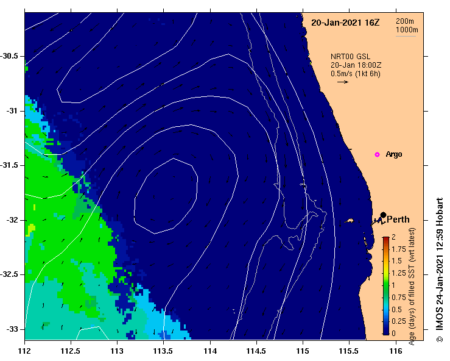The height and width of the screenshot is (361, 450).
Task: Click the black Perth city dot
Action: [383, 215]
